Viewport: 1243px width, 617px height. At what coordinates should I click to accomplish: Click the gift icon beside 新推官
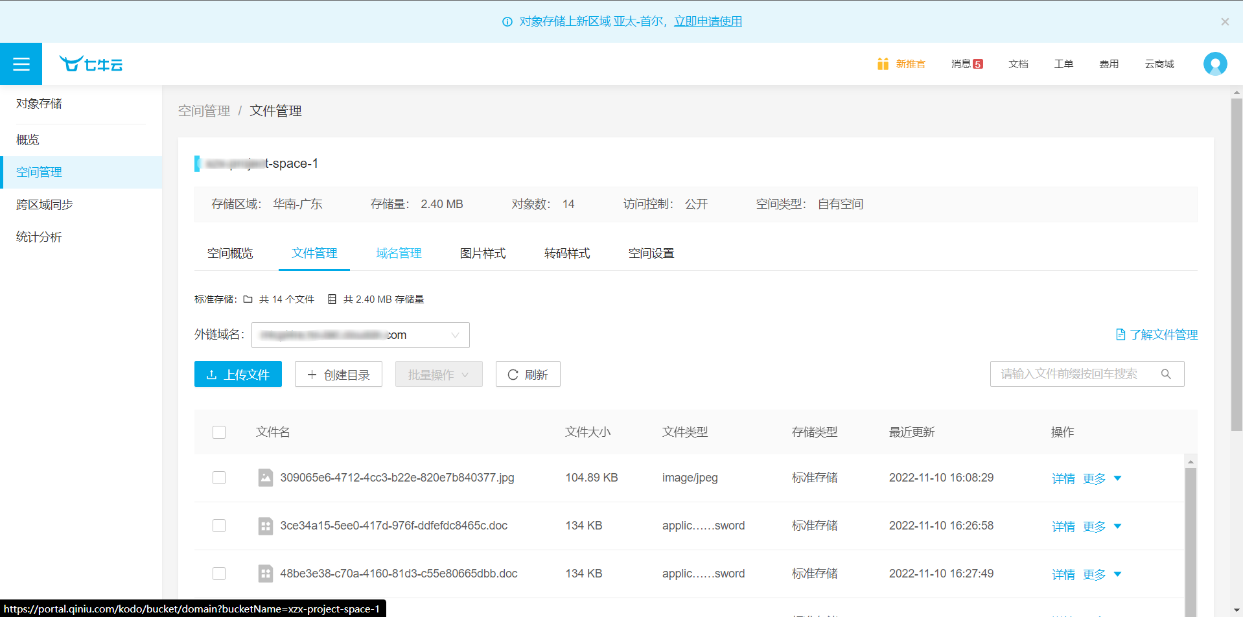coord(883,64)
